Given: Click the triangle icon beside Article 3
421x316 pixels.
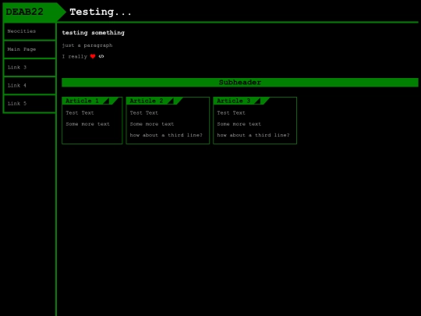Looking at the screenshot, I should (257, 101).
